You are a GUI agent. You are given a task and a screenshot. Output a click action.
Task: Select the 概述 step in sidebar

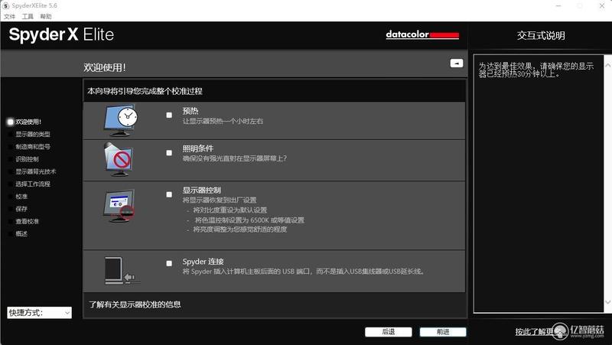coord(21,234)
